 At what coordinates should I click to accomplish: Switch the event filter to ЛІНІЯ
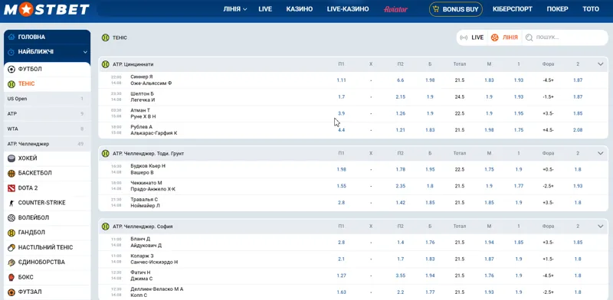(504, 37)
